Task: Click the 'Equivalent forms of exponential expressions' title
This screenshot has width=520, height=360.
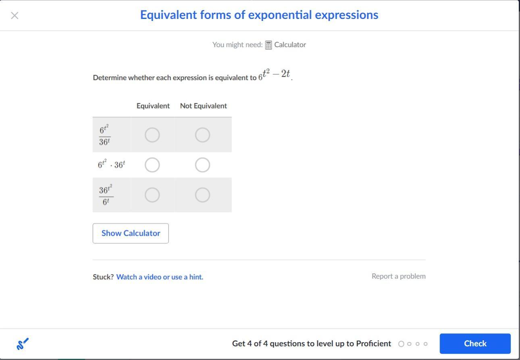Action: [259, 15]
